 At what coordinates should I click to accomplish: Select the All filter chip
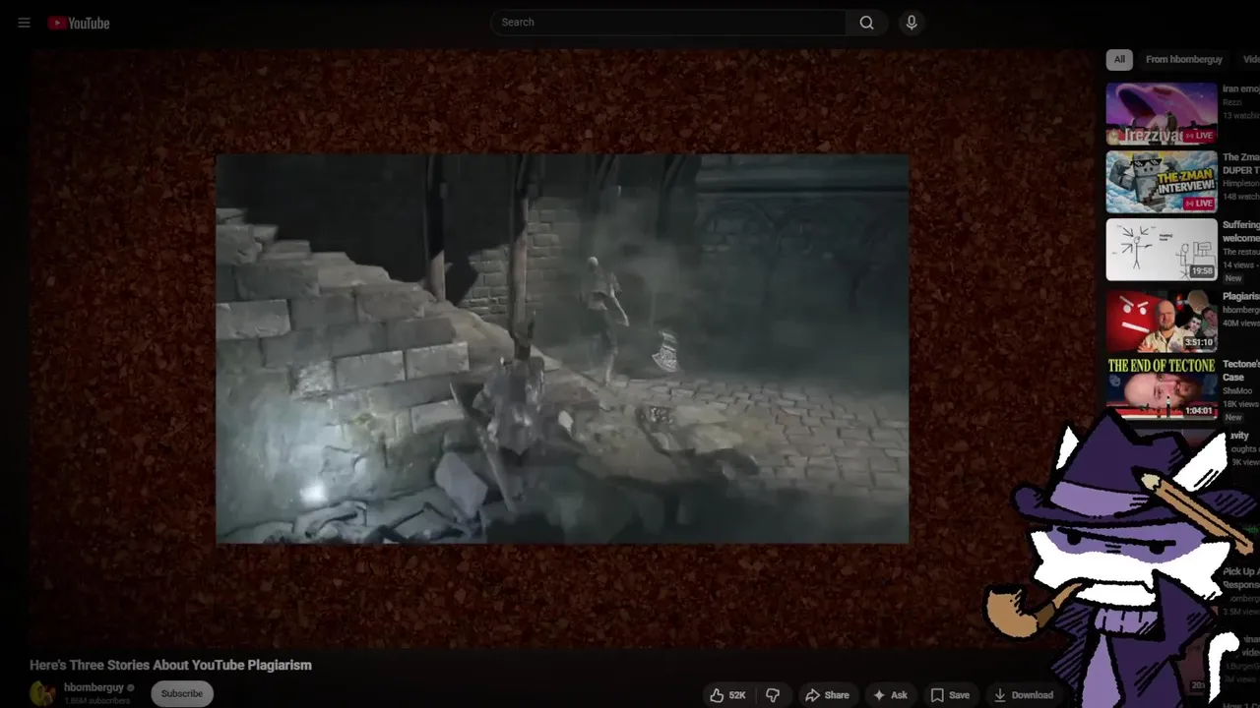tap(1119, 59)
